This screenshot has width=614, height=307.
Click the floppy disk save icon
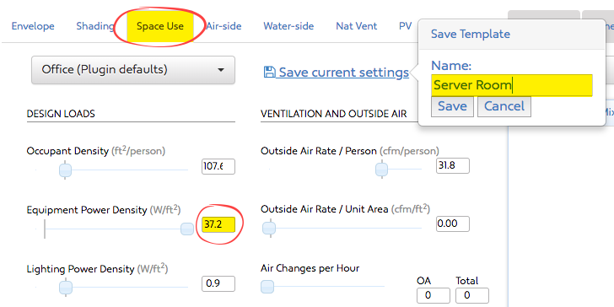click(269, 72)
